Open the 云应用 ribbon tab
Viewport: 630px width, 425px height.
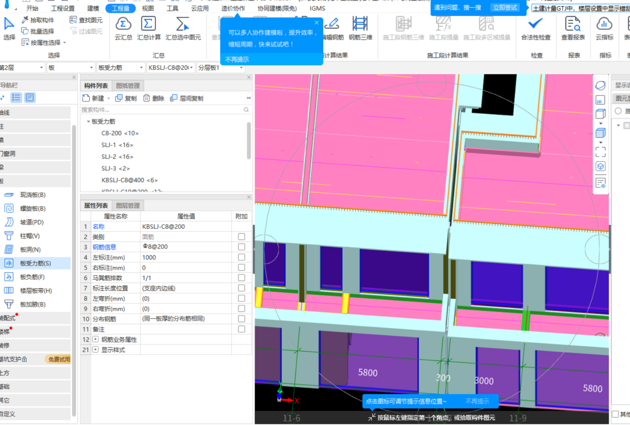tap(200, 8)
